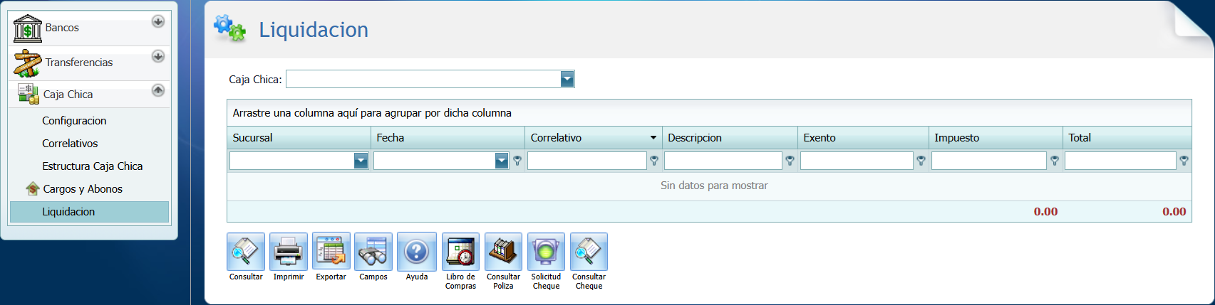
Task: Open Estructura Caja Chica menu item
Action: 92,166
